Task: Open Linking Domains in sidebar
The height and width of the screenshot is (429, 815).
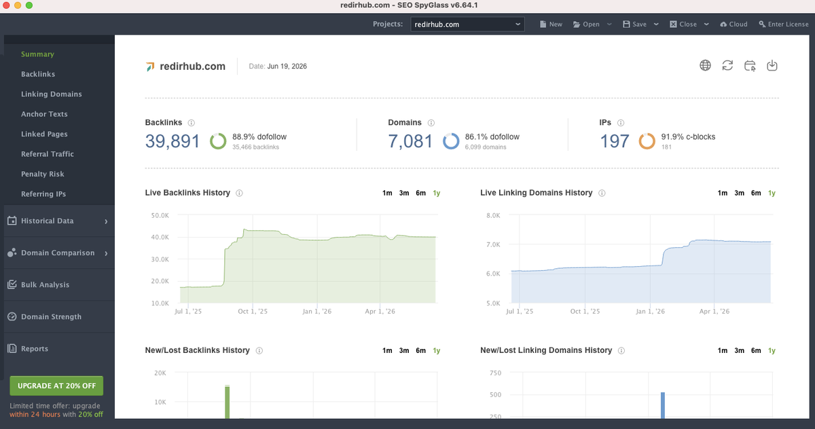Action: [x=52, y=94]
